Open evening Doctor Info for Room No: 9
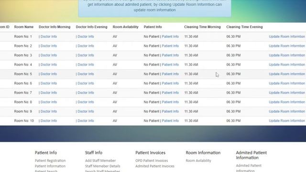This screenshot has height=172, width=306. click(86, 111)
